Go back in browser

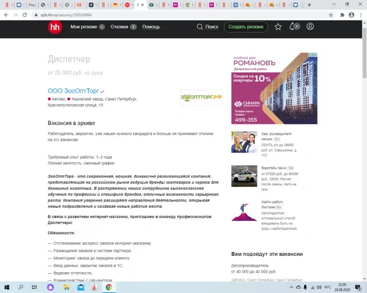(6, 15)
